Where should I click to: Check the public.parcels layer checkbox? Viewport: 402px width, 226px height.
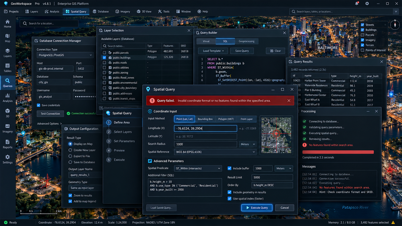coord(104,52)
